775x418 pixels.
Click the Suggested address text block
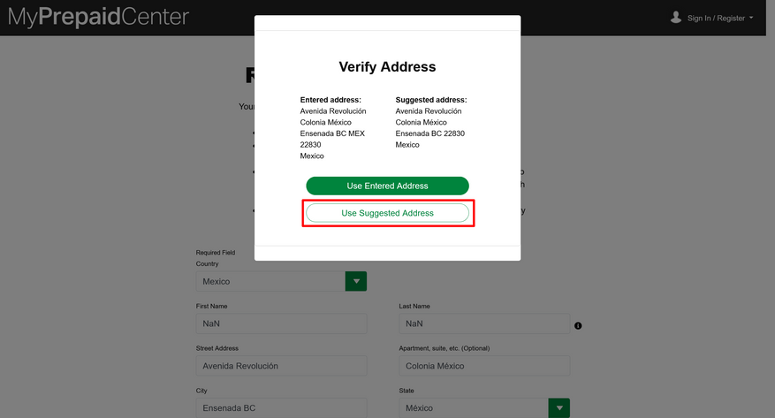[431, 122]
